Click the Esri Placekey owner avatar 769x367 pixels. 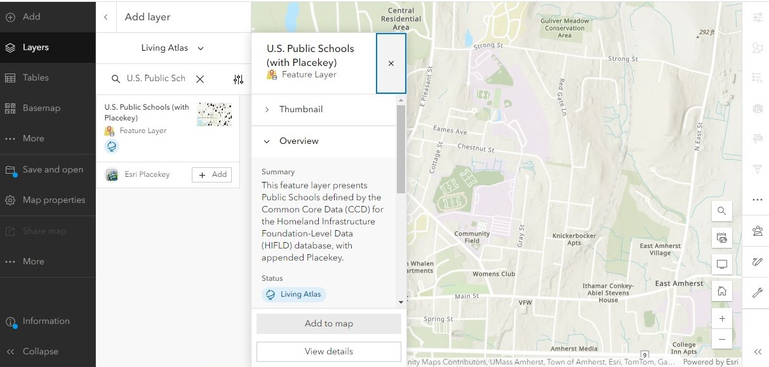(x=112, y=175)
